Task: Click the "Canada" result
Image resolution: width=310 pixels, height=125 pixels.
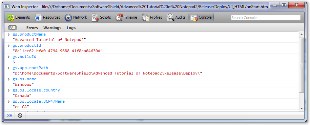Action: pos(22,96)
